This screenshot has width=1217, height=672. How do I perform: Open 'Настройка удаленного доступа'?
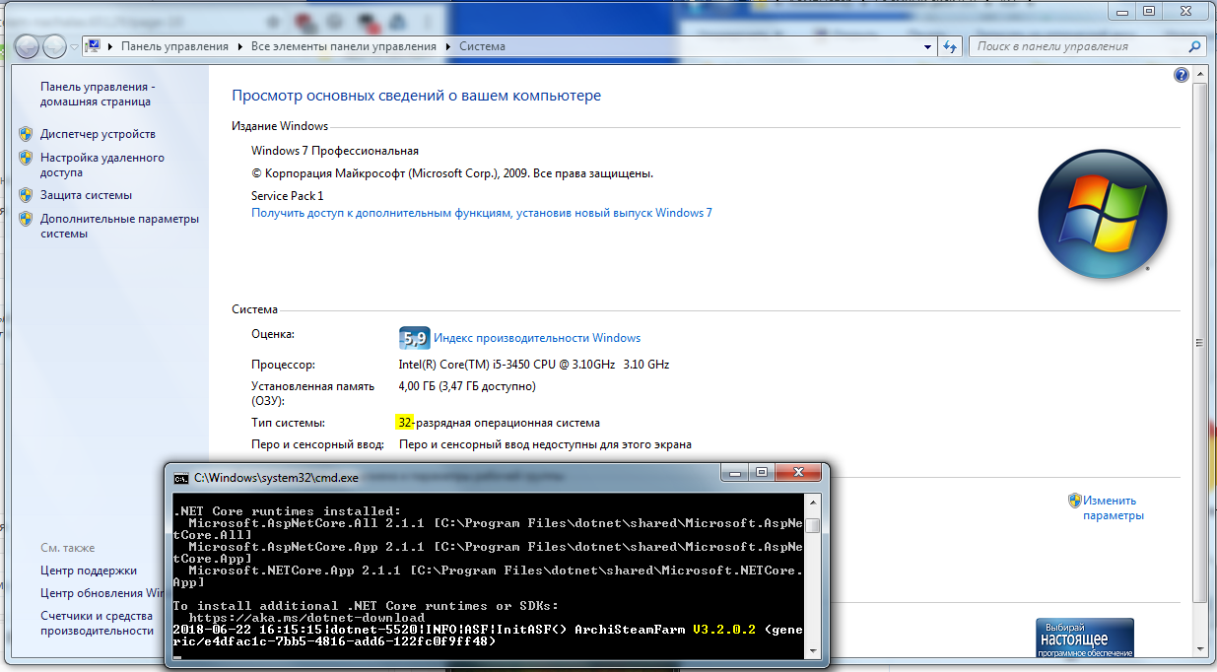coord(102,165)
